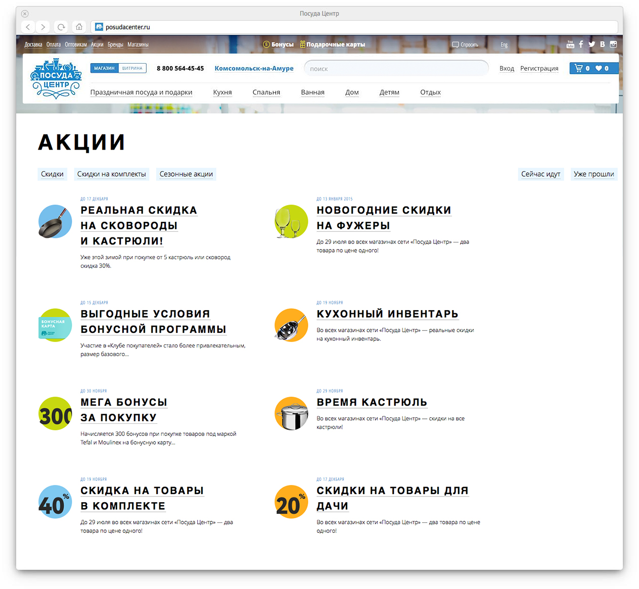The width and height of the screenshot is (639, 589).
Task: Show past promotions via 'Уже прошли'
Action: click(594, 174)
